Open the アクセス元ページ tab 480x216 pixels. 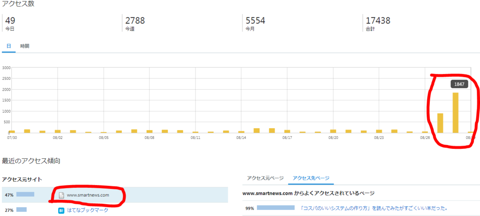pos(265,178)
